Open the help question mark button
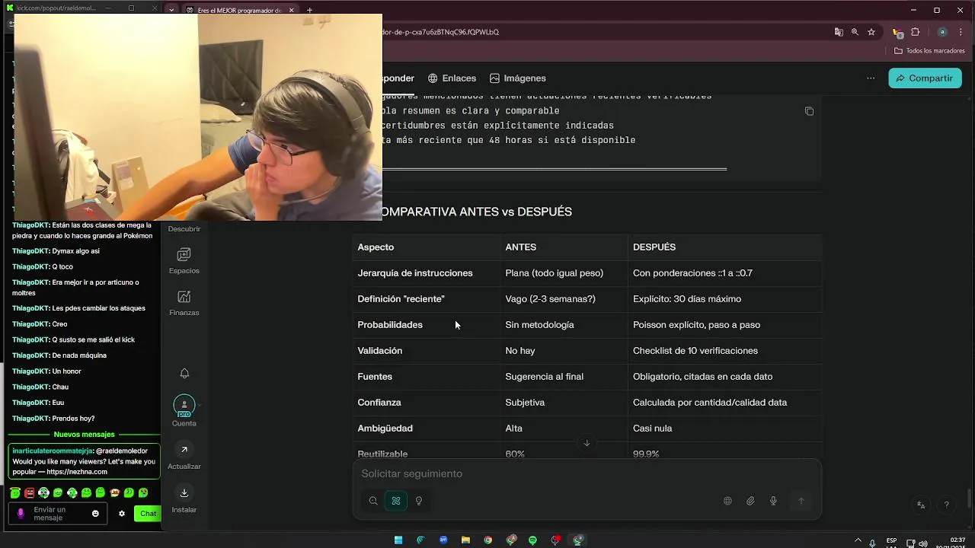The width and height of the screenshot is (975, 548). coord(947,505)
